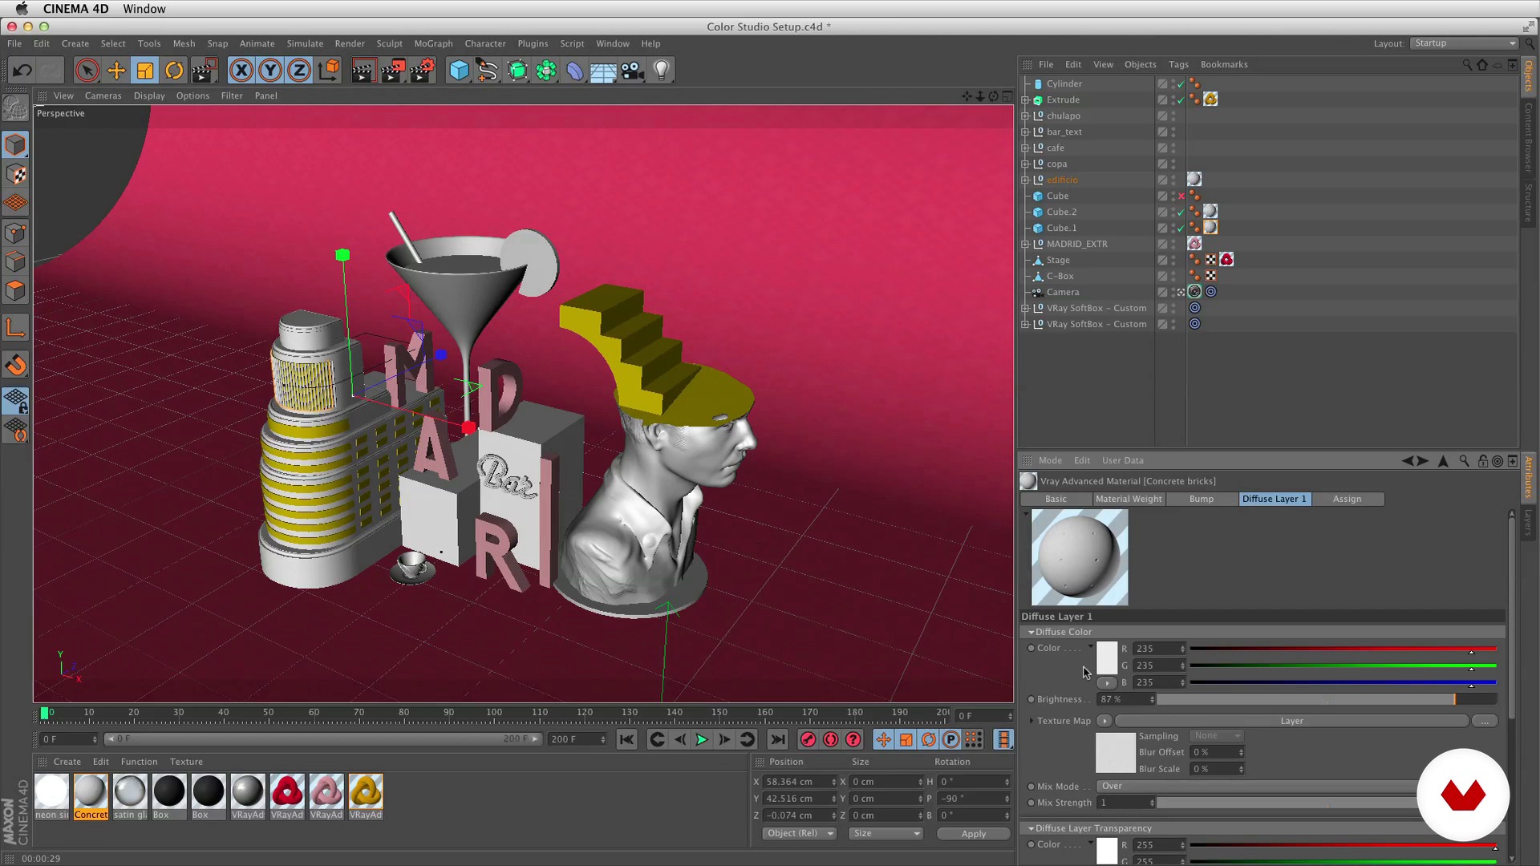Open Object (Rel) coordinate dropdown
Image resolution: width=1540 pixels, height=866 pixels.
(x=799, y=834)
